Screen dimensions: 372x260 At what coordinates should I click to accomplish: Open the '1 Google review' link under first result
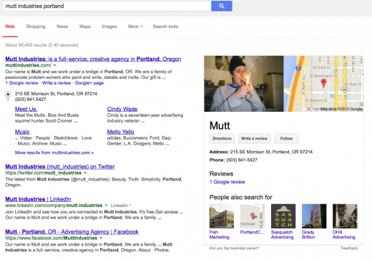21,83
